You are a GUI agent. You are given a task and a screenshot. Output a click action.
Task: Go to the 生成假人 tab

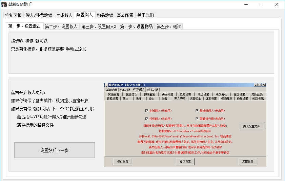pyautogui.click(x=64, y=15)
